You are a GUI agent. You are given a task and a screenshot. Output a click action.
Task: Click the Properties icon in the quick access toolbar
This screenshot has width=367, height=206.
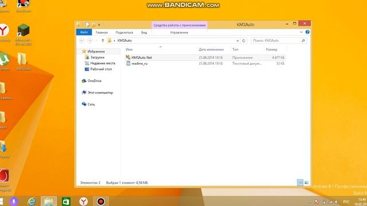[x=88, y=25]
